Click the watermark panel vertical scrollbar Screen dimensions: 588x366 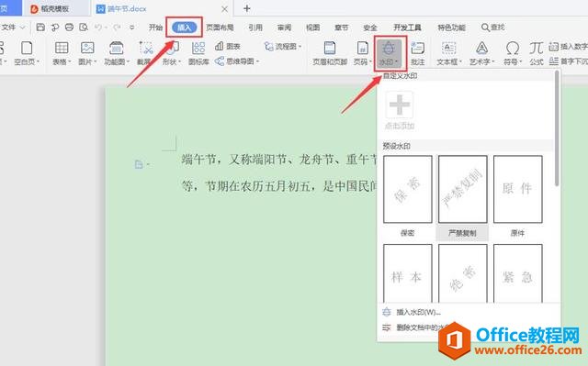(557, 128)
